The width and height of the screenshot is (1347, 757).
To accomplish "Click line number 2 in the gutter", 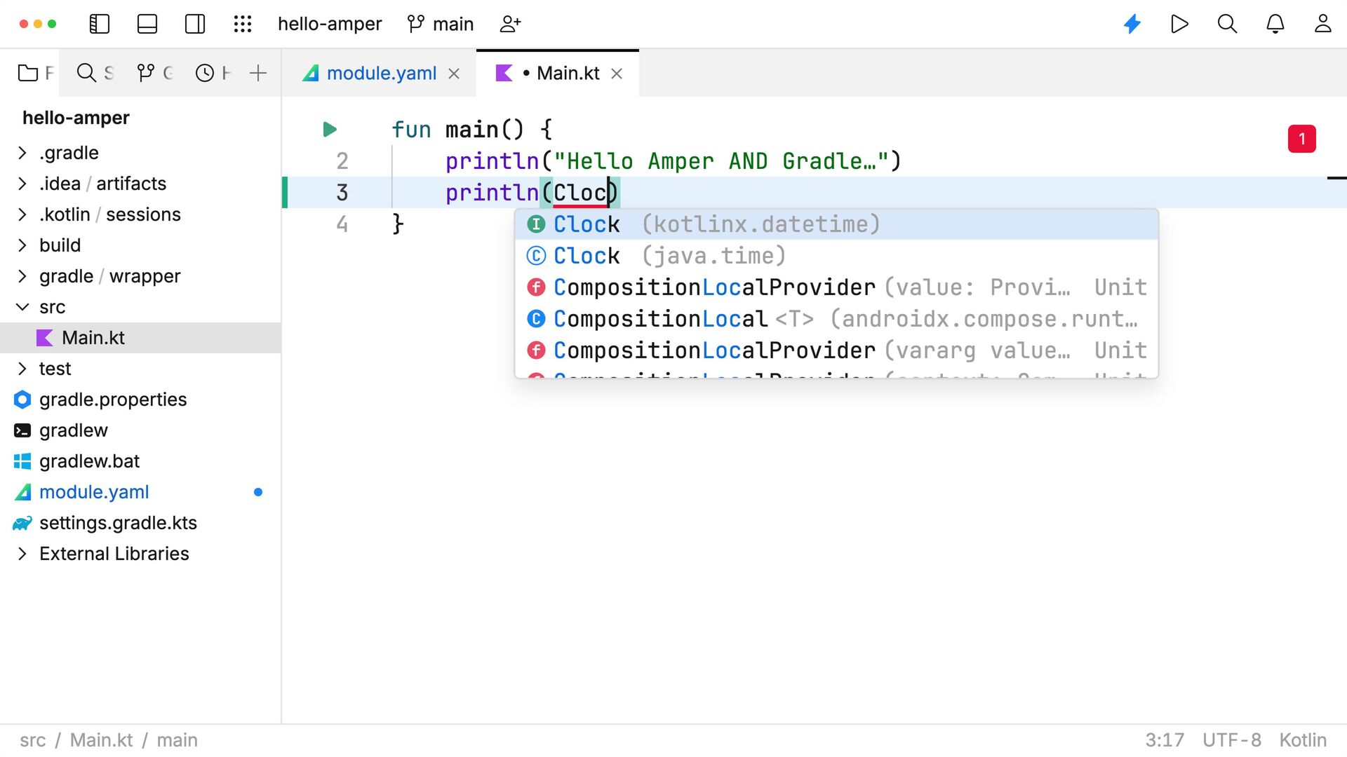I will pyautogui.click(x=342, y=161).
